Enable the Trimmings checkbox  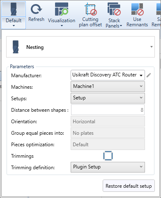108,156
